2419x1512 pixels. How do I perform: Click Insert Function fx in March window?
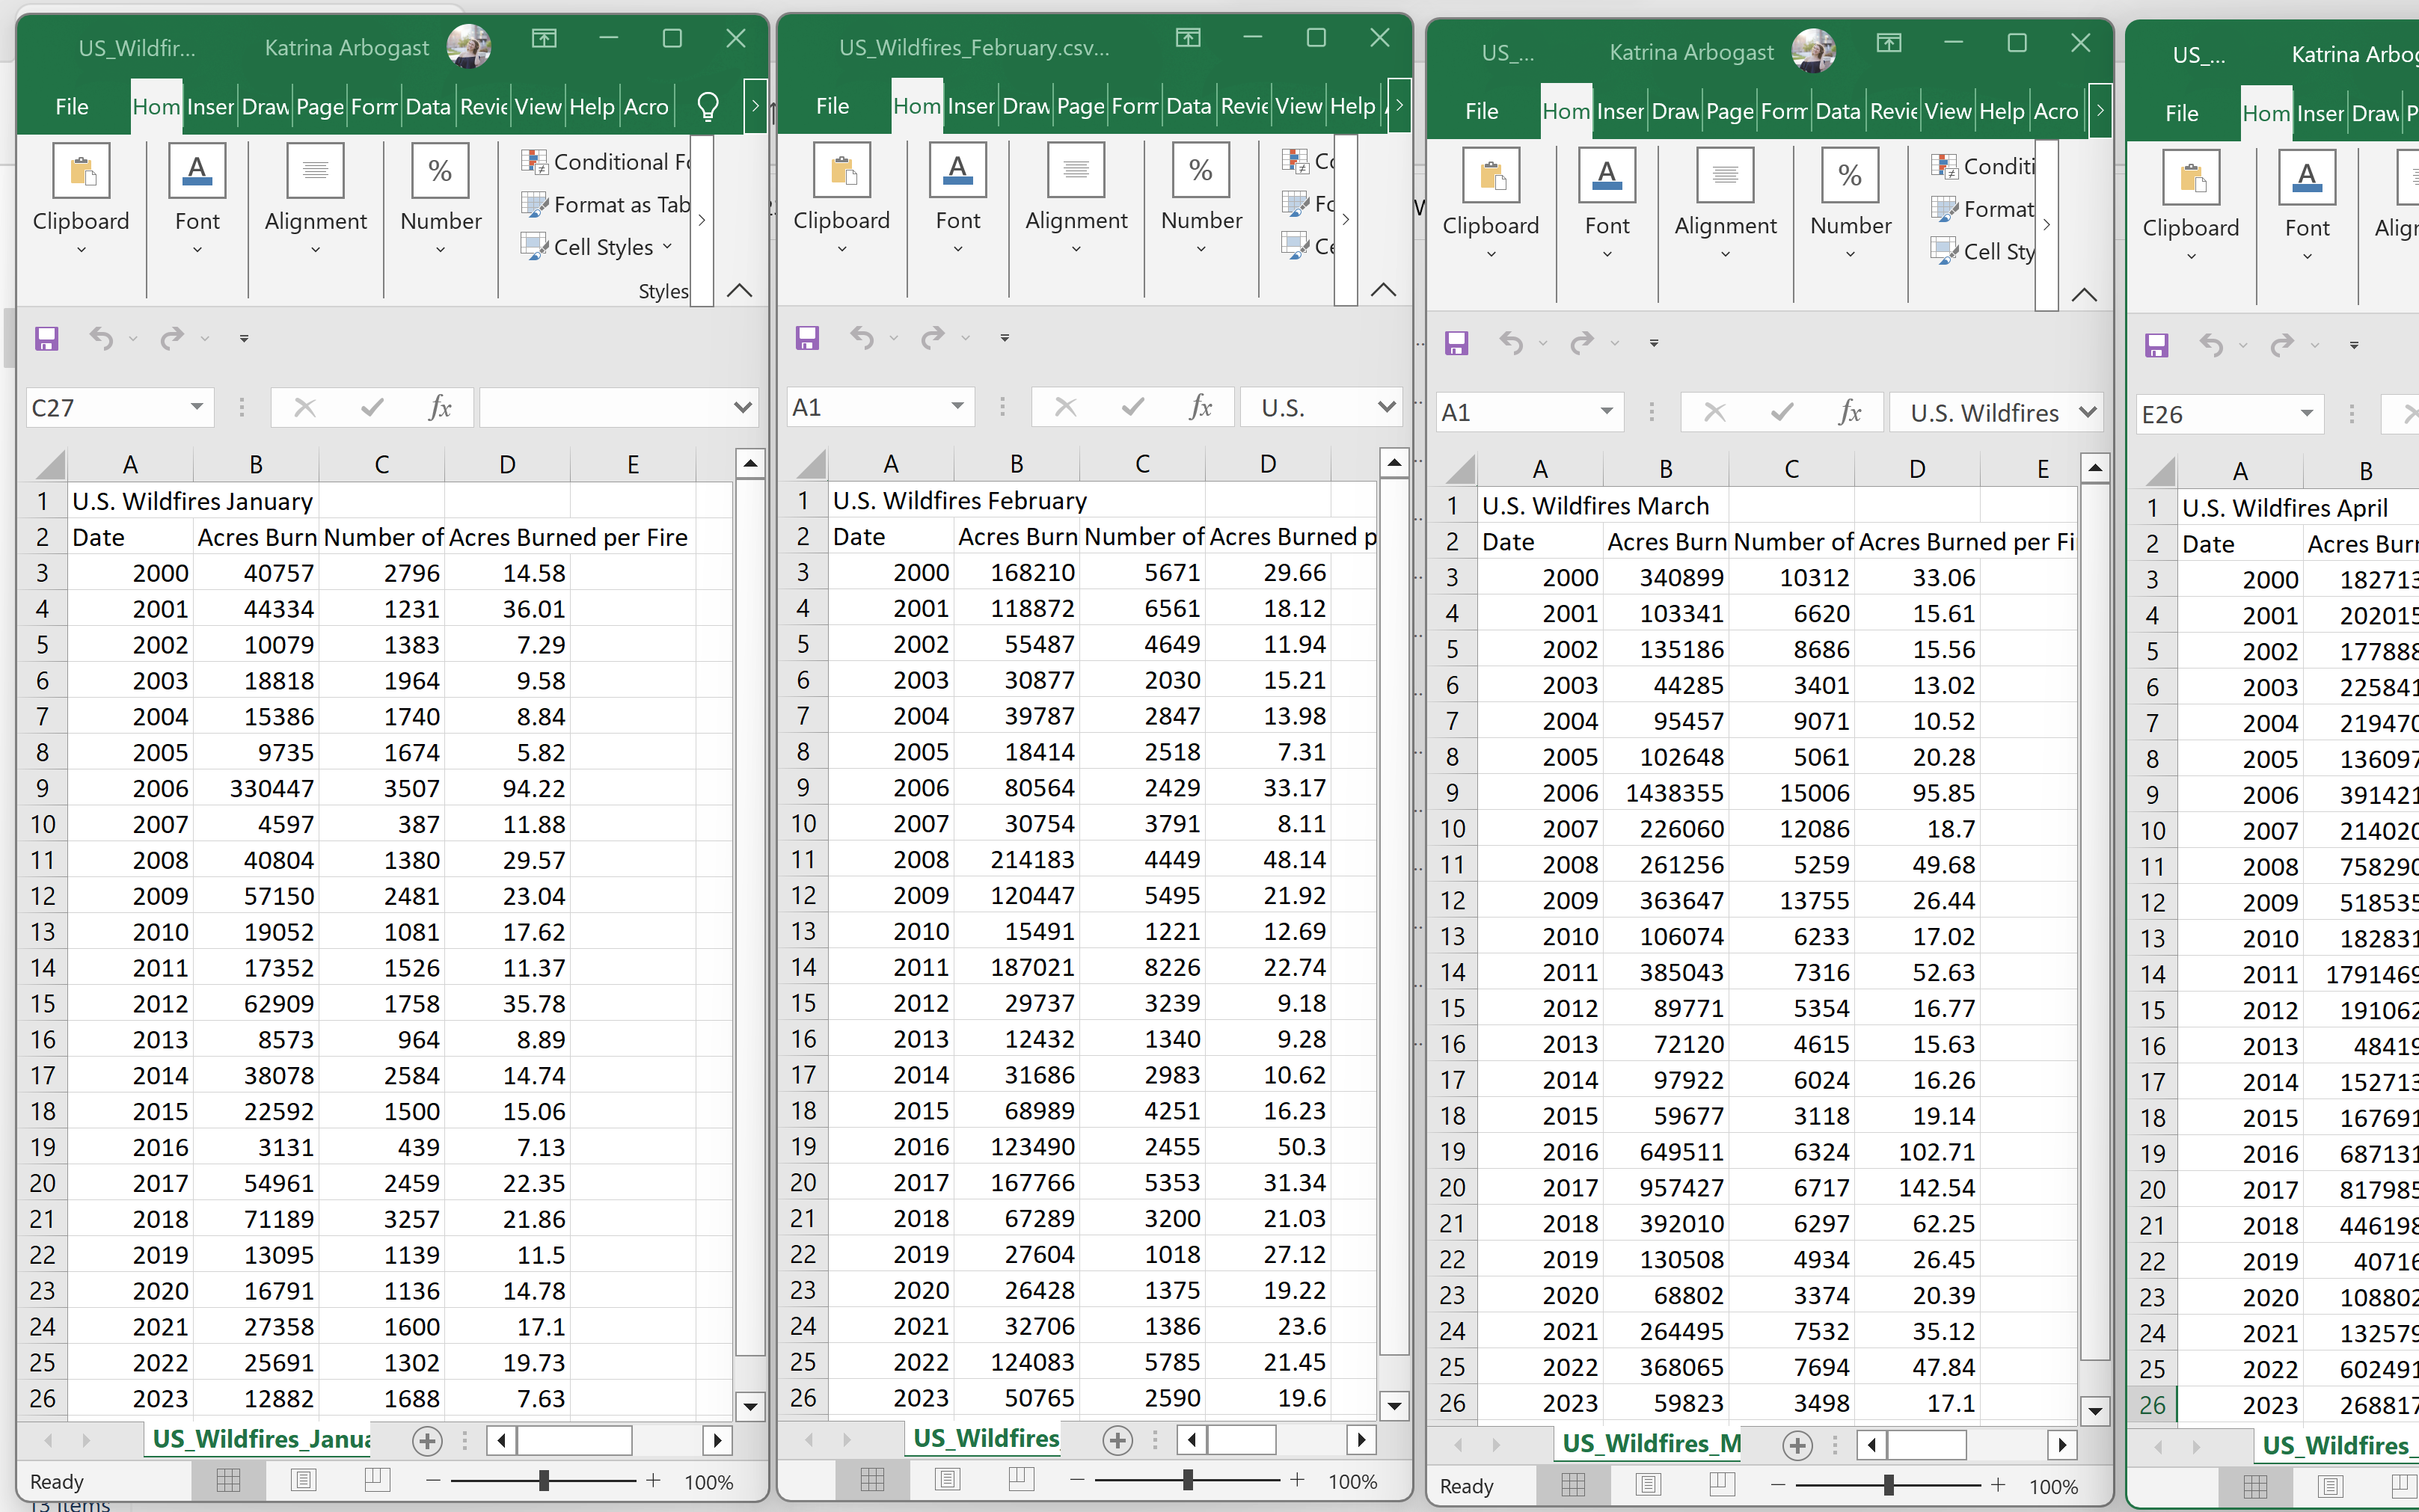pos(1849,412)
